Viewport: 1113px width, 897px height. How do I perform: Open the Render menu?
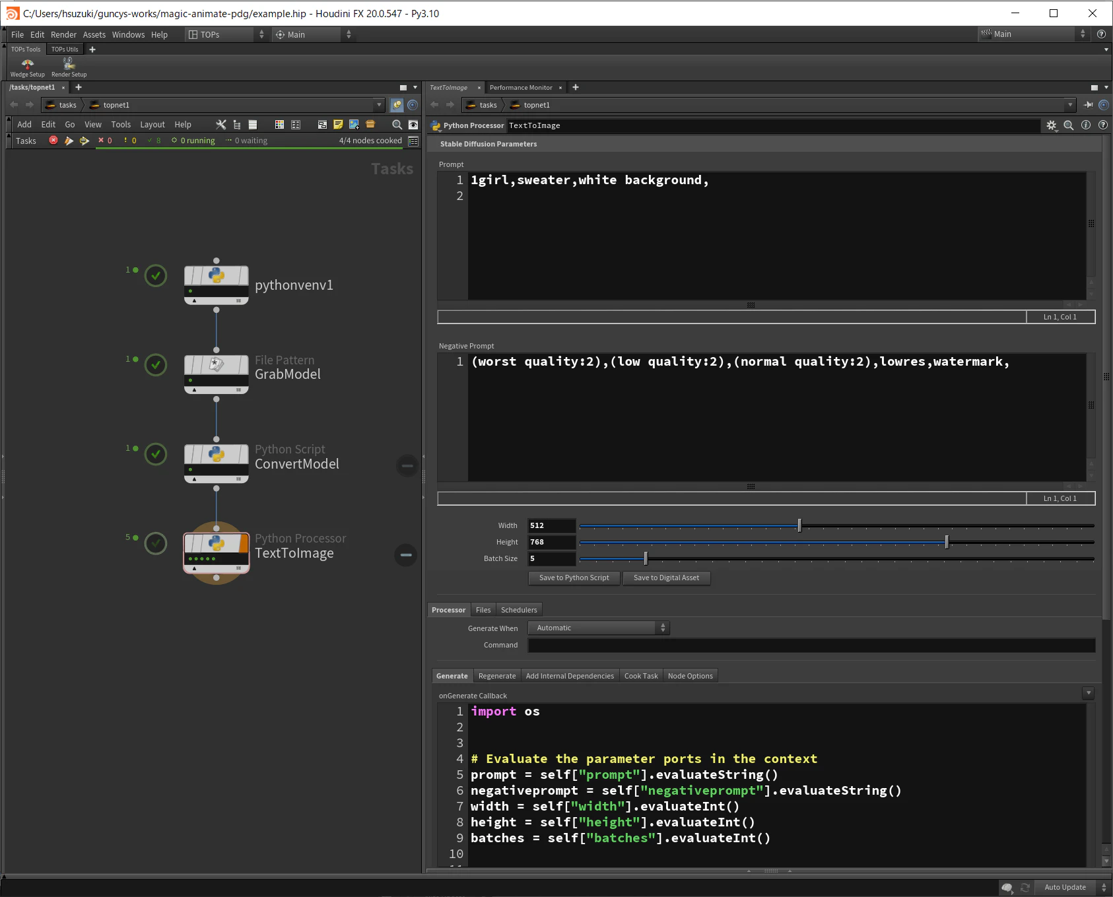[63, 34]
